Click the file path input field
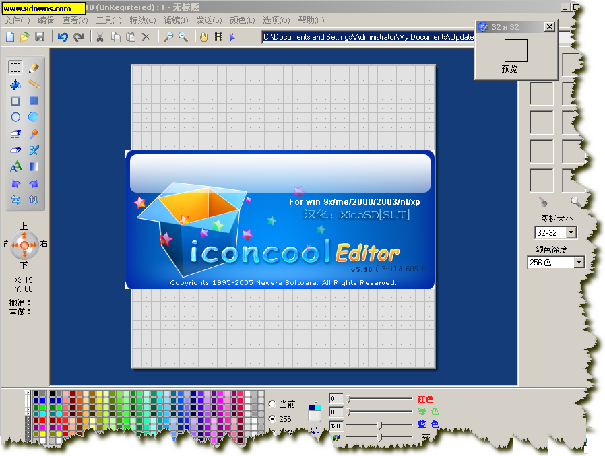605x456 pixels. click(x=368, y=37)
